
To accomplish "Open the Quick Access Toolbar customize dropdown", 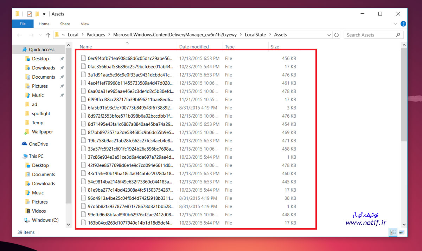I will click(44, 14).
